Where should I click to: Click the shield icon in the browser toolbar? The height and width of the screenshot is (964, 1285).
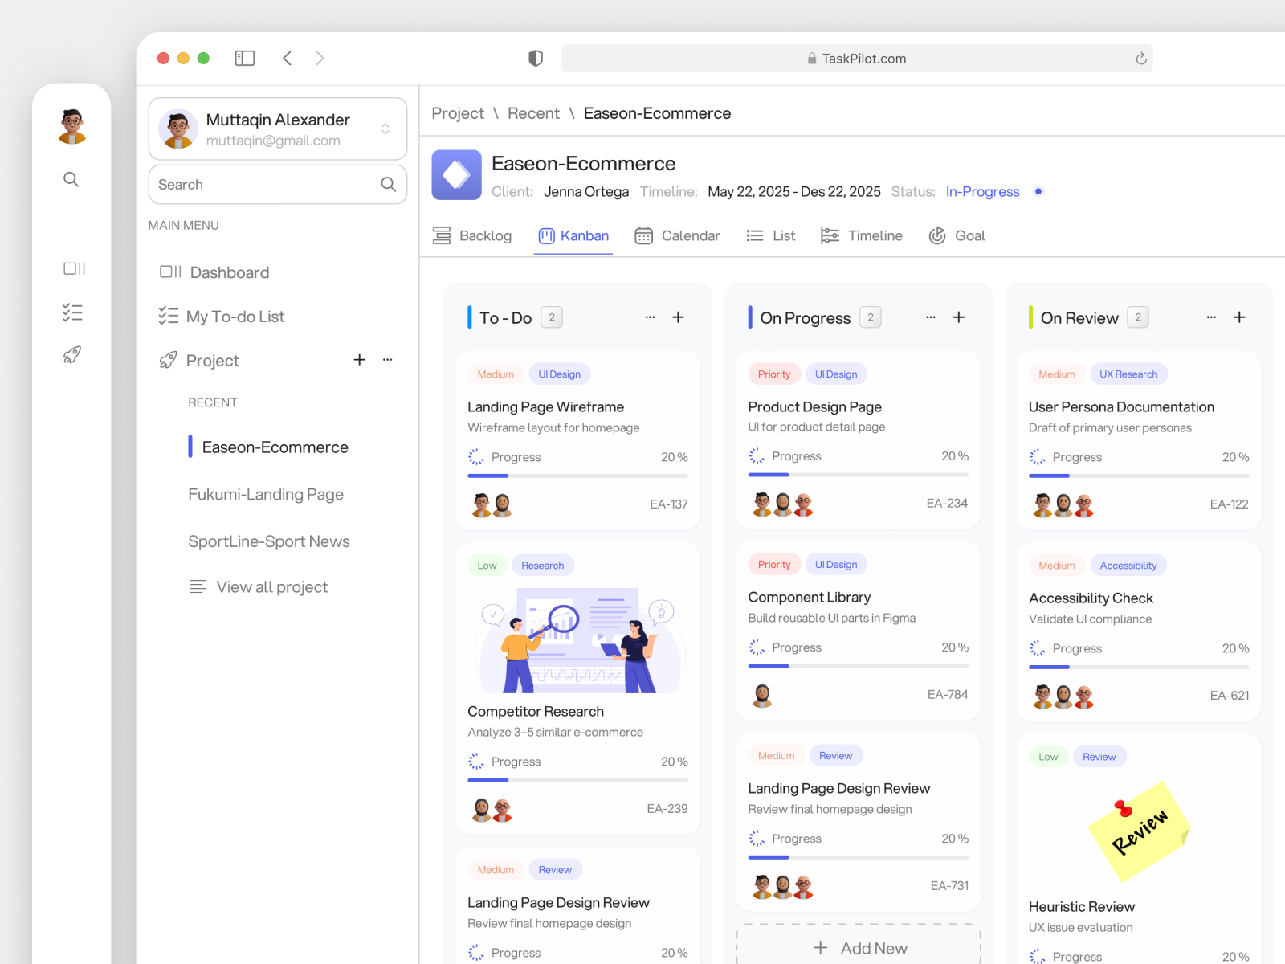(535, 58)
